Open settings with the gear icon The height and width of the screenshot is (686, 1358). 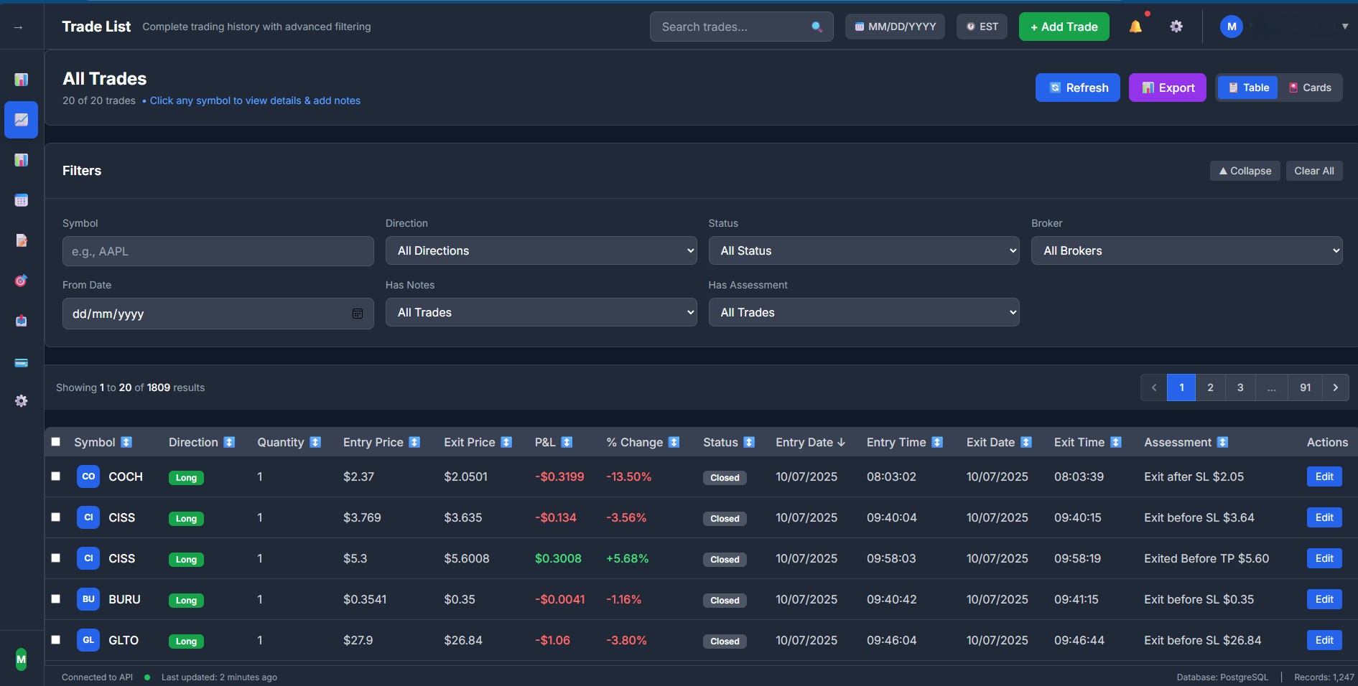pyautogui.click(x=1176, y=26)
